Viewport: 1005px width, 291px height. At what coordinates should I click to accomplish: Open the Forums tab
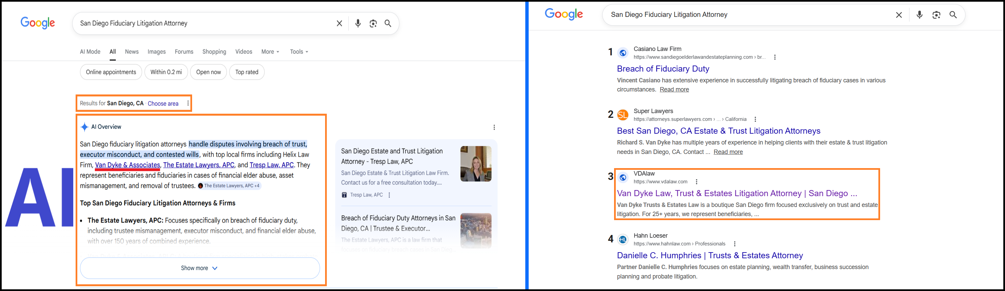coord(184,52)
